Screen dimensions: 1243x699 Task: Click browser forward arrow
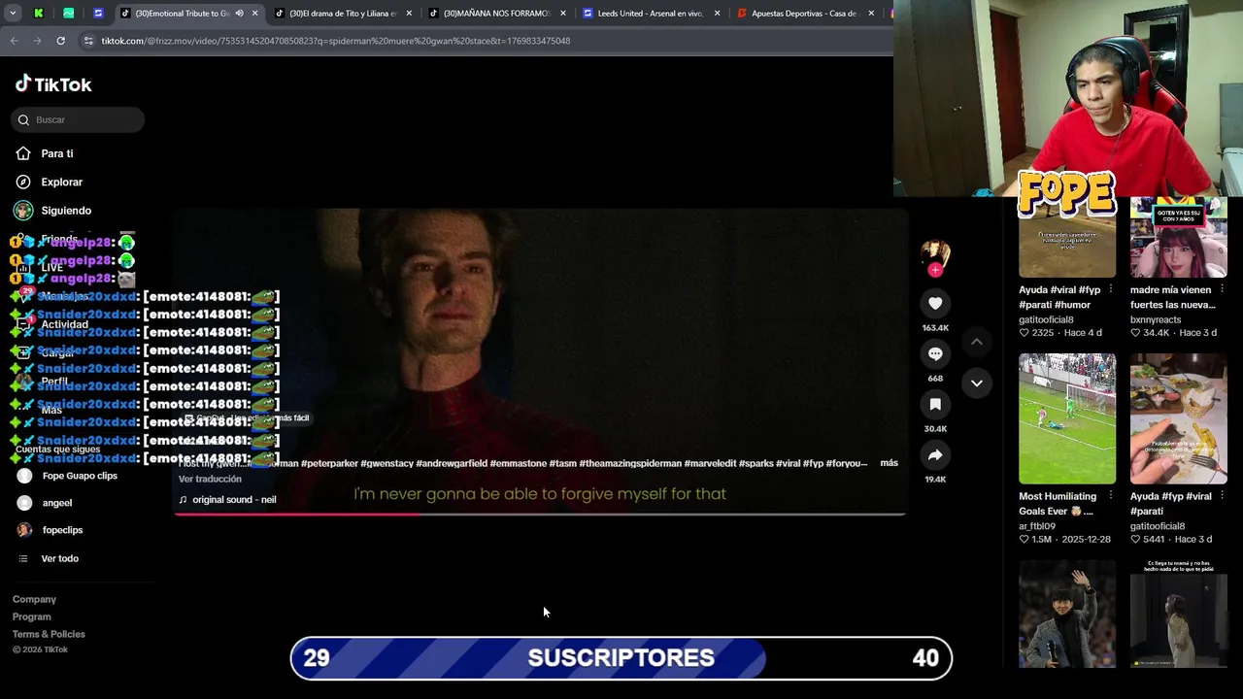pyautogui.click(x=37, y=41)
